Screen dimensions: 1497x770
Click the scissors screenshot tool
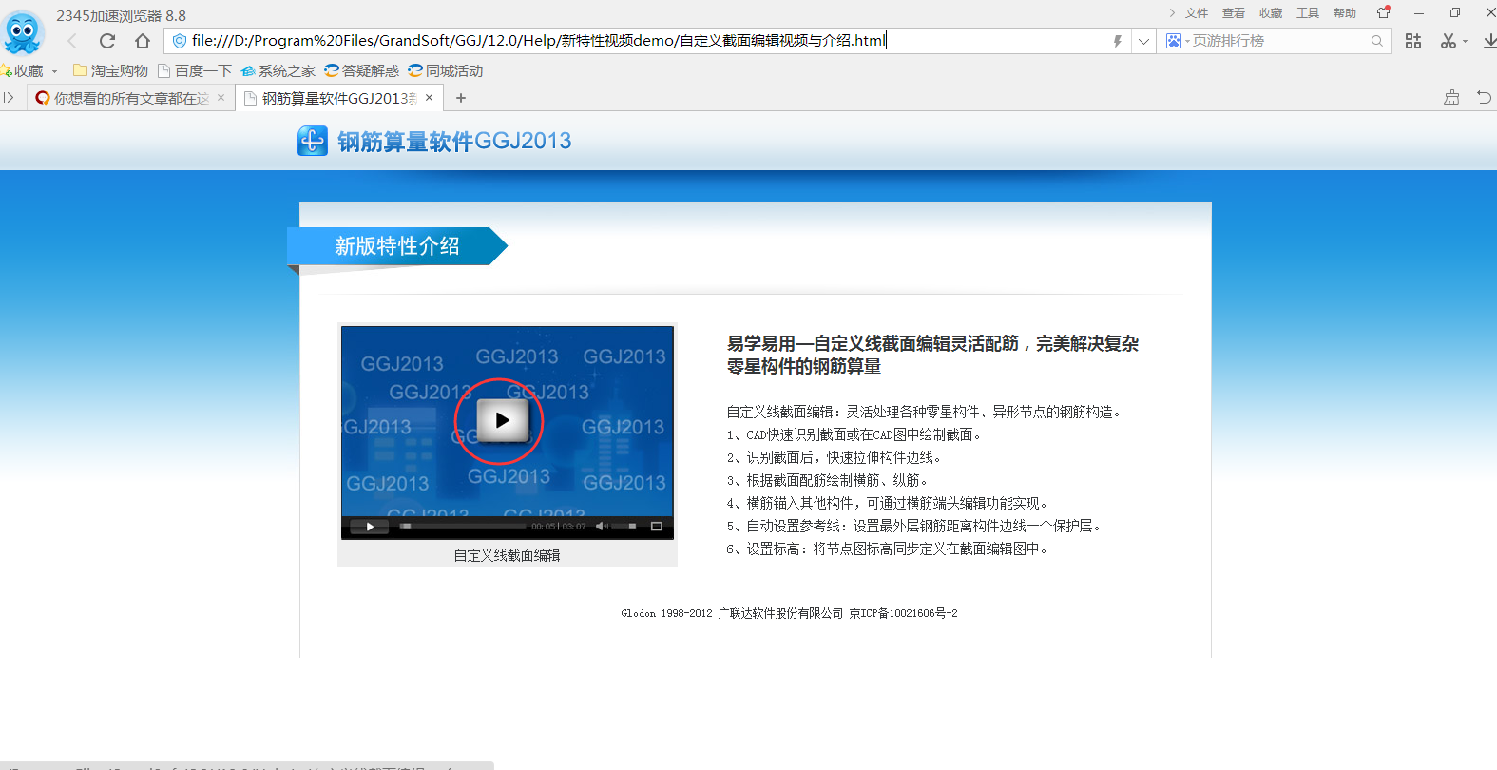coord(1448,41)
